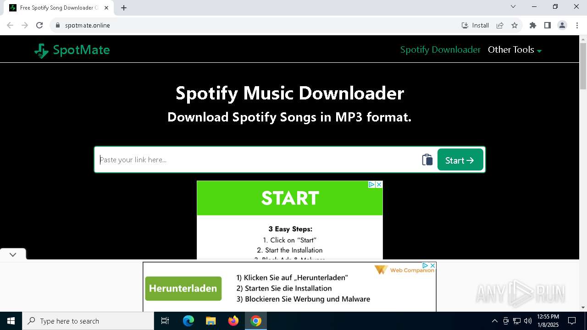Expand the Other Tools dropdown
Image resolution: width=587 pixels, height=330 pixels.
pyautogui.click(x=515, y=49)
